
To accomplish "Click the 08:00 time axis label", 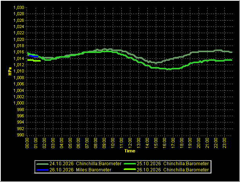I will 96,143.
